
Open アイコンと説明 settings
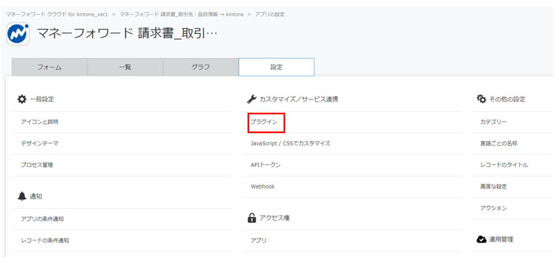click(40, 122)
